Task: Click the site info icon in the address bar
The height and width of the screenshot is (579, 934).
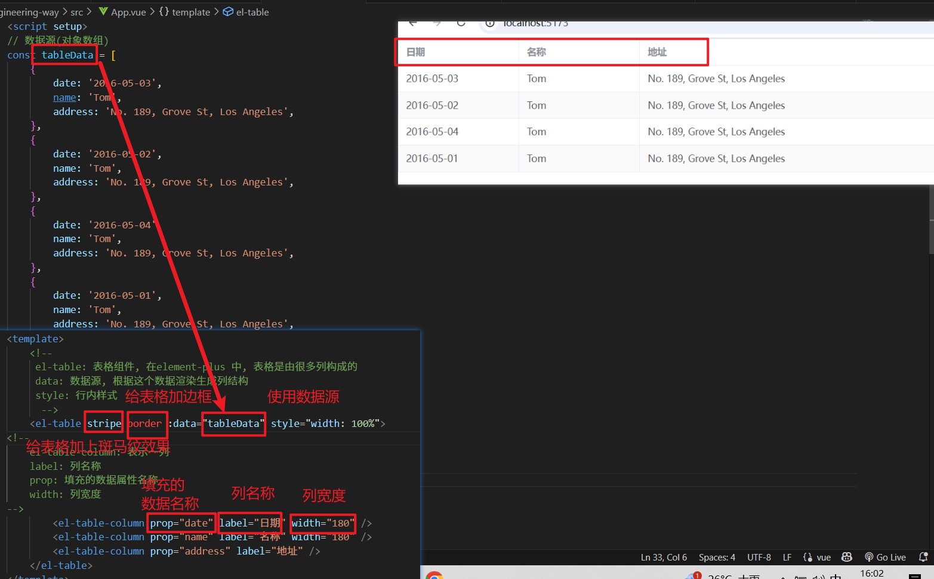Action: click(490, 23)
